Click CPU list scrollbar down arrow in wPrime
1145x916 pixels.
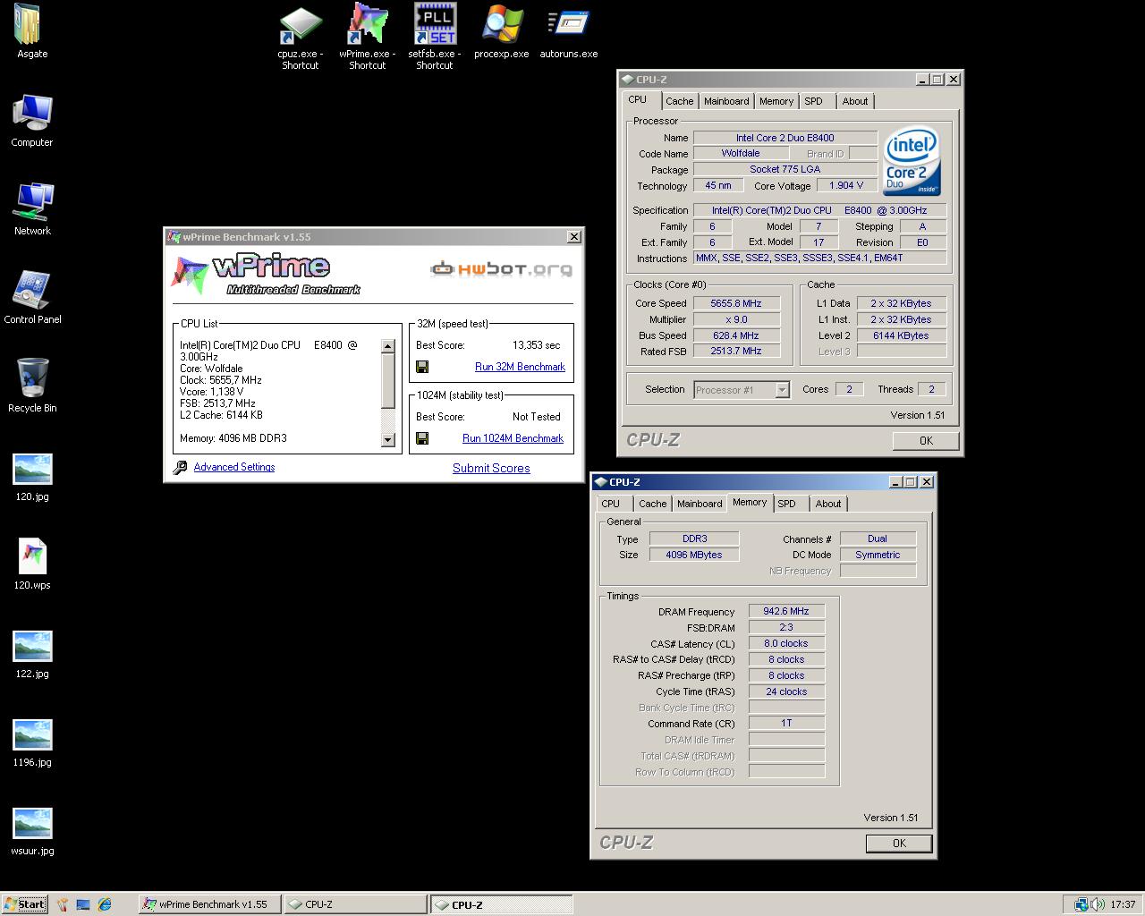[x=388, y=439]
